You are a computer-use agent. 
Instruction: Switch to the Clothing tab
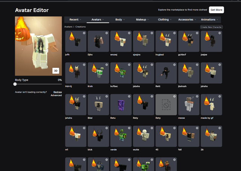click(165, 20)
